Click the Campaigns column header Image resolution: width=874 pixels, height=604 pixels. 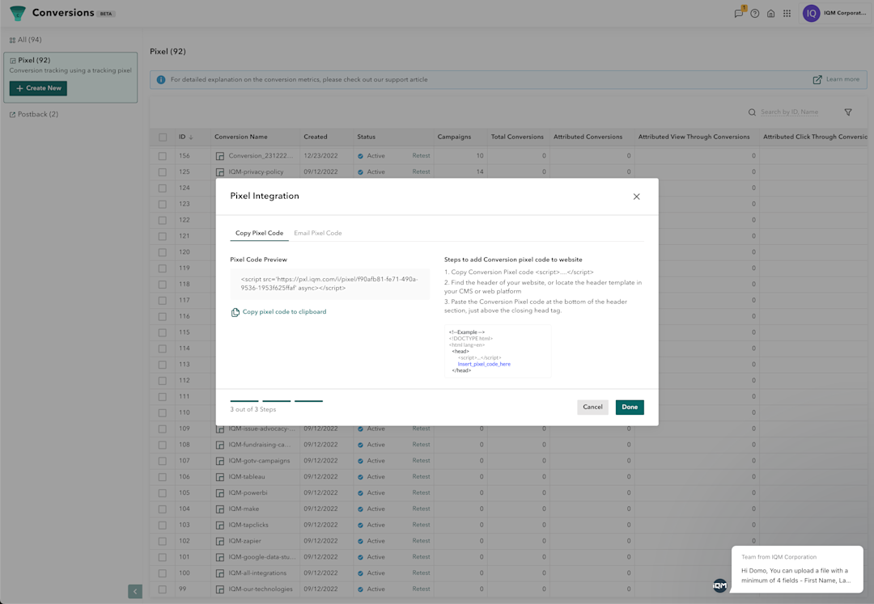(454, 137)
